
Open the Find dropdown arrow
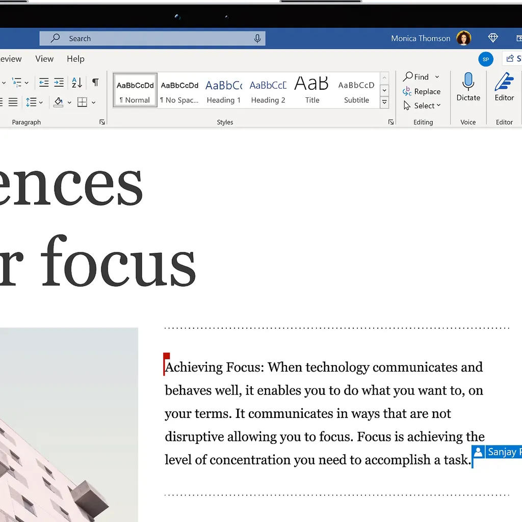click(x=436, y=76)
